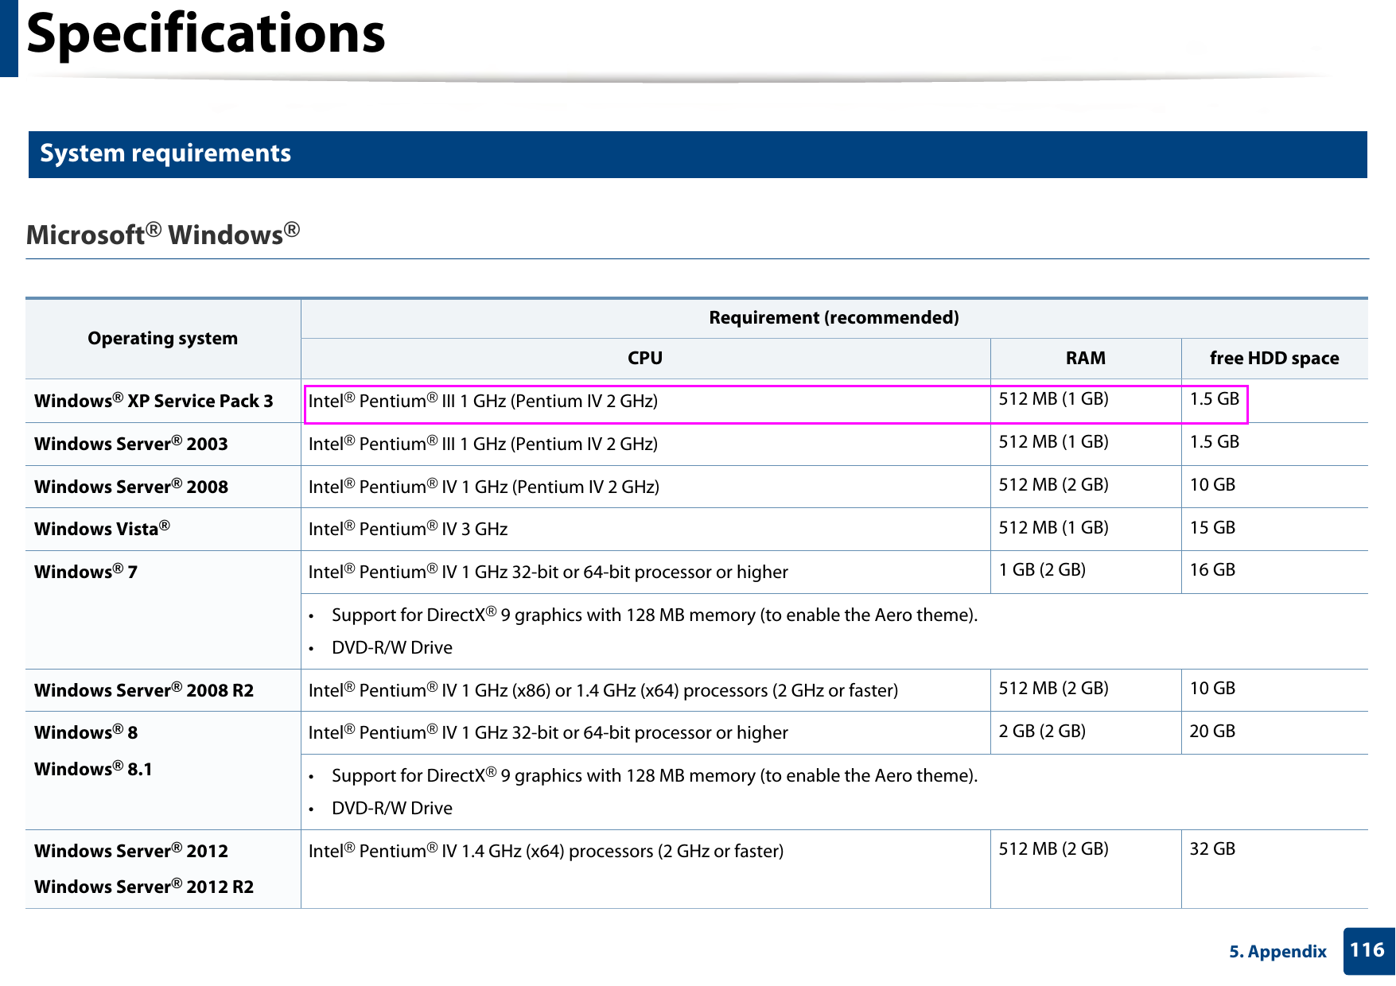
Task: Select the "Windows Server 2008 R2" row label
Action: point(144,689)
